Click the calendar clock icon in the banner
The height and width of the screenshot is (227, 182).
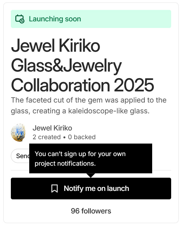(x=20, y=19)
